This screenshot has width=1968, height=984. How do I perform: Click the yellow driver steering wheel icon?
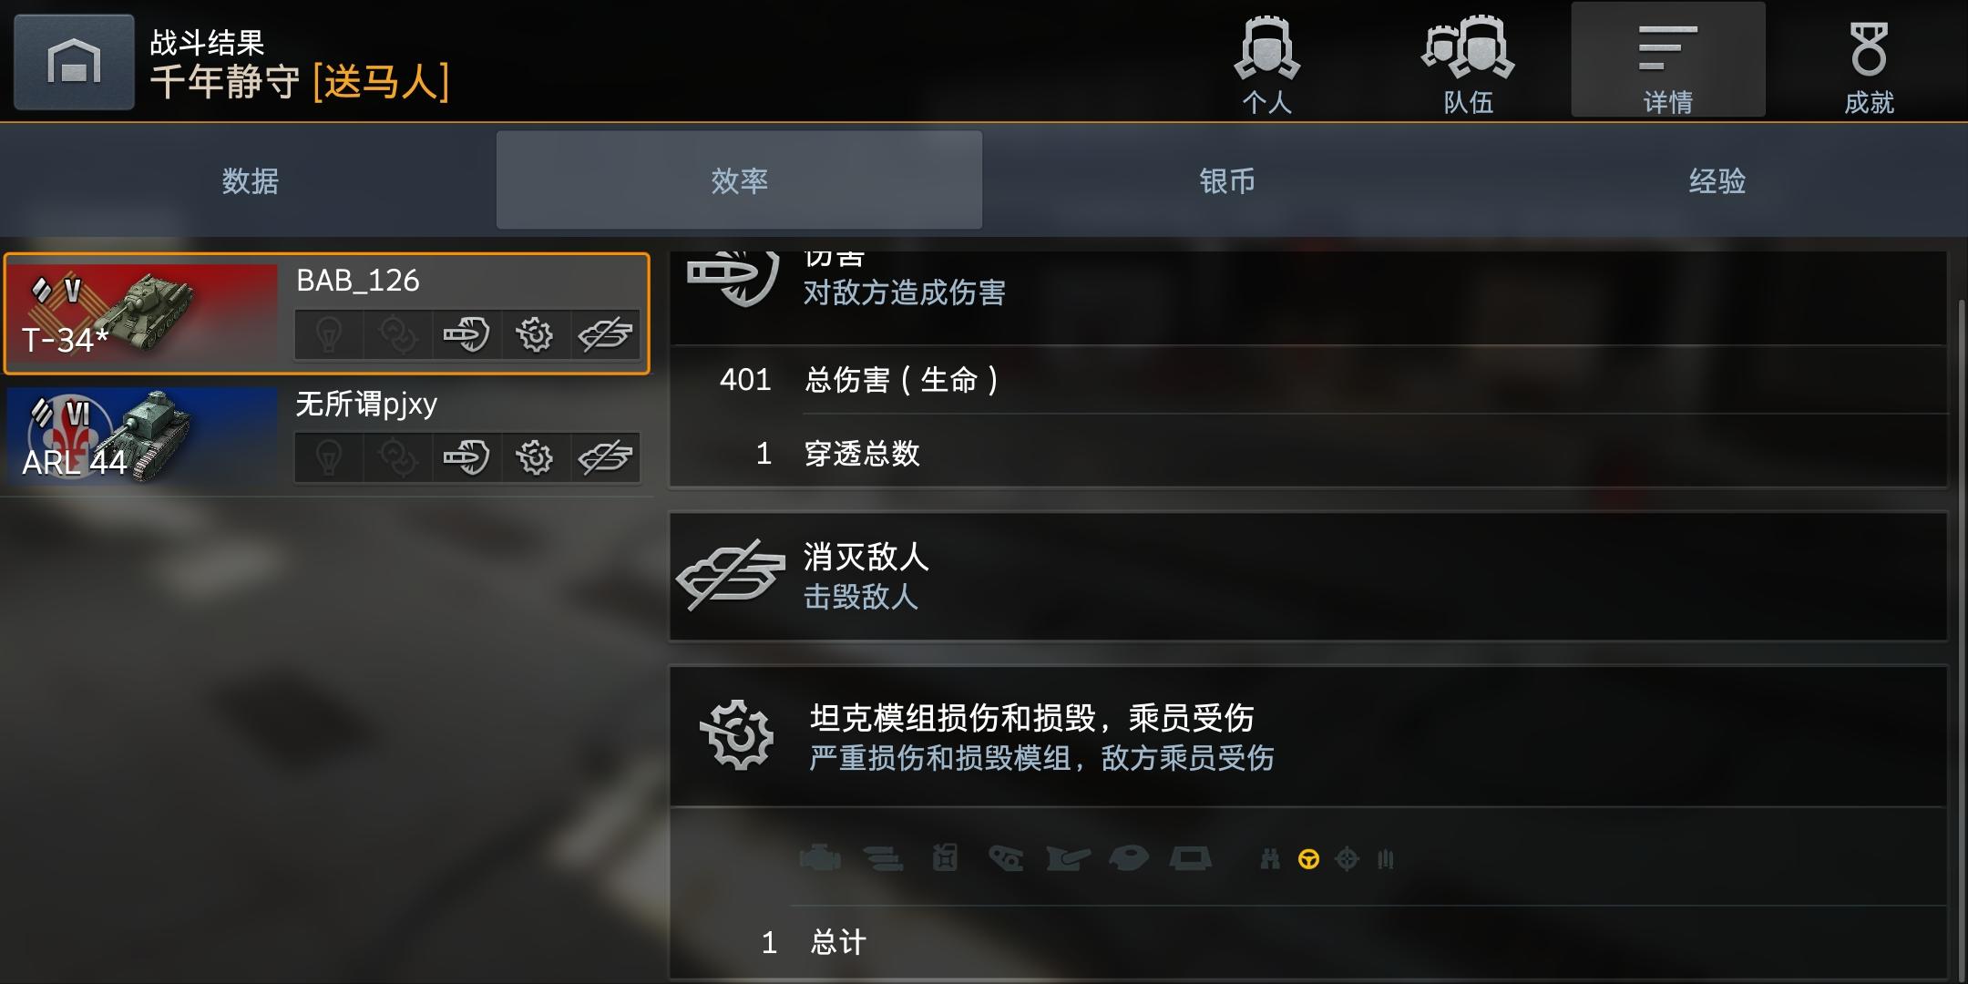tap(1308, 859)
